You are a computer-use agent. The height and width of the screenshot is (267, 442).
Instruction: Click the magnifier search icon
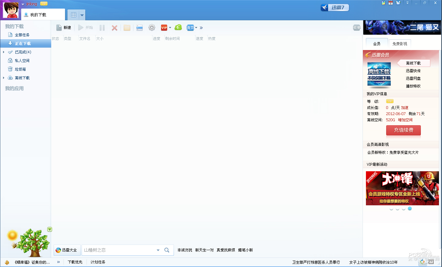[167, 250]
